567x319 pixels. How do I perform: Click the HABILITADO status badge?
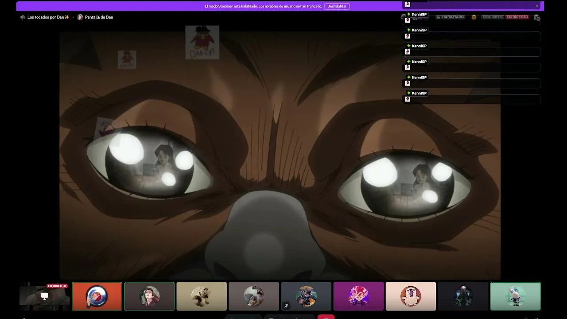[450, 17]
